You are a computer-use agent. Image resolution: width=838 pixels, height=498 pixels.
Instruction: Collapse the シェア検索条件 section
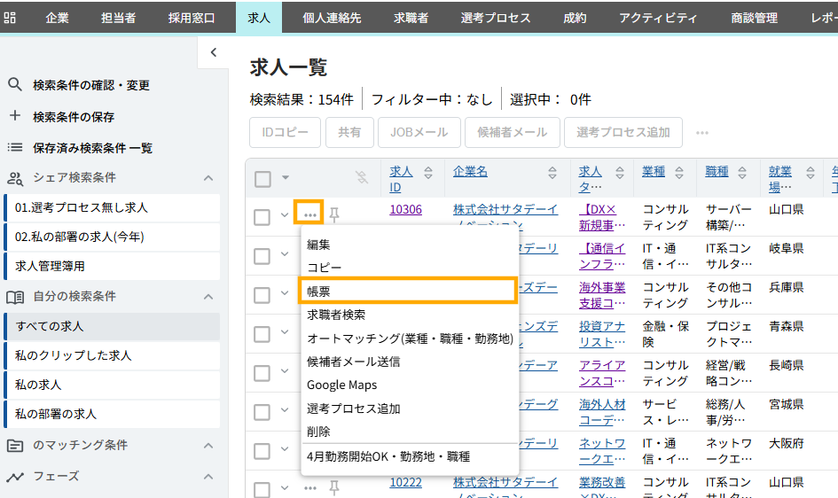208,178
